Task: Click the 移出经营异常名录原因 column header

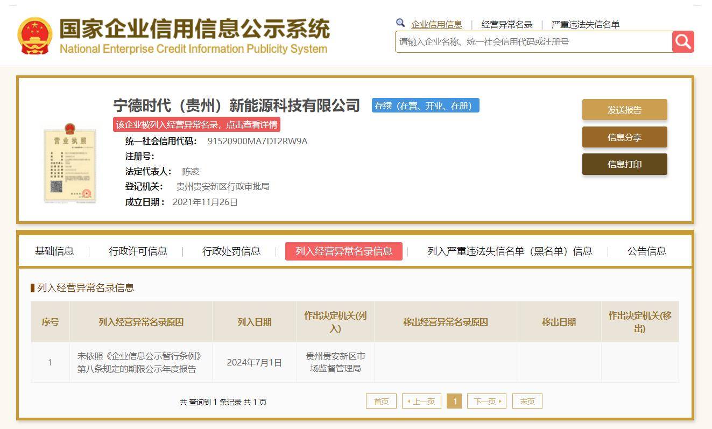Action: point(446,322)
